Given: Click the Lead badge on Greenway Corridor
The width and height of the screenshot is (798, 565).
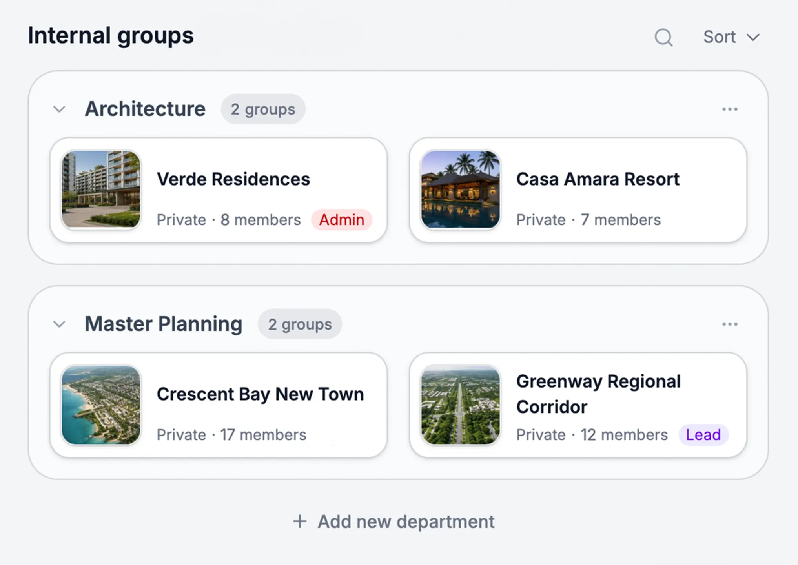Looking at the screenshot, I should coord(703,435).
